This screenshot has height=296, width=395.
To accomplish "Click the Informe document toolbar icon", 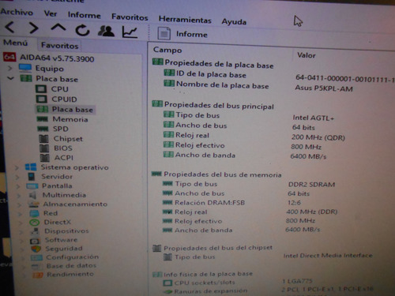I will [x=164, y=33].
